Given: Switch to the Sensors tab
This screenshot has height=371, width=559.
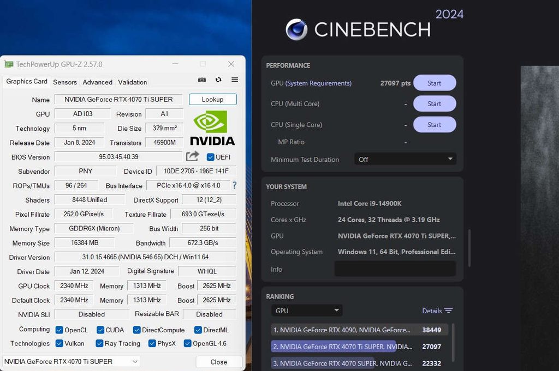Looking at the screenshot, I should (x=64, y=82).
